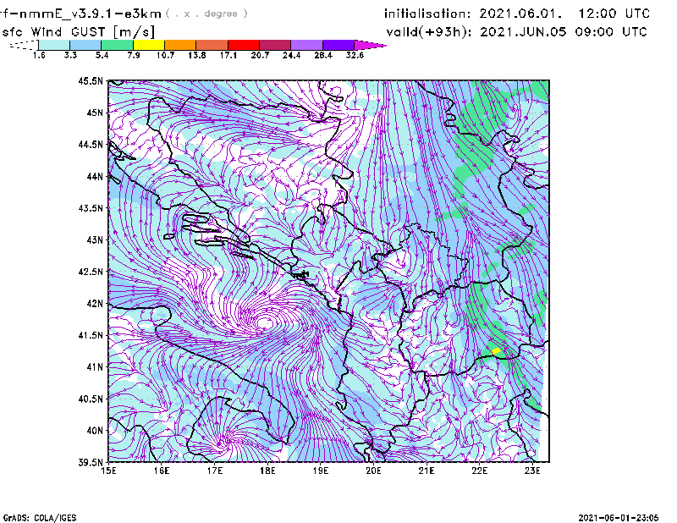The width and height of the screenshot is (677, 523).
Task: Click the valid date '2021.JUN.05'
Action: point(523,32)
